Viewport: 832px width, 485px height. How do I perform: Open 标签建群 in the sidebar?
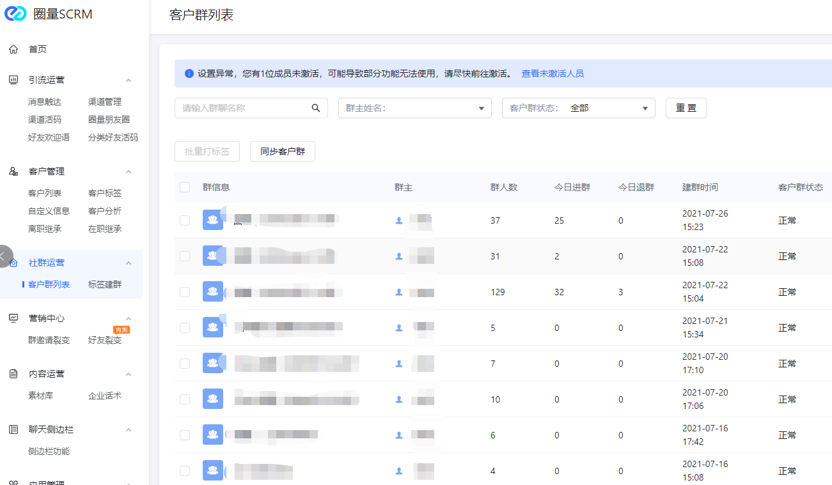tap(105, 284)
